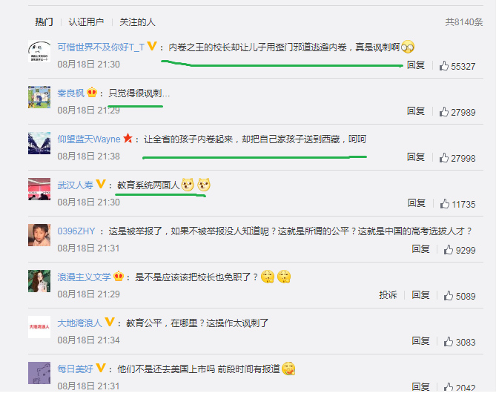Like 武汉人寿's comment about 教育系统两面人

[444, 204]
